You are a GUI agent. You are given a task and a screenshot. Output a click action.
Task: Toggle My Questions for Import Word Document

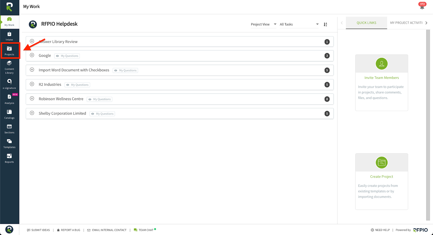(x=125, y=70)
